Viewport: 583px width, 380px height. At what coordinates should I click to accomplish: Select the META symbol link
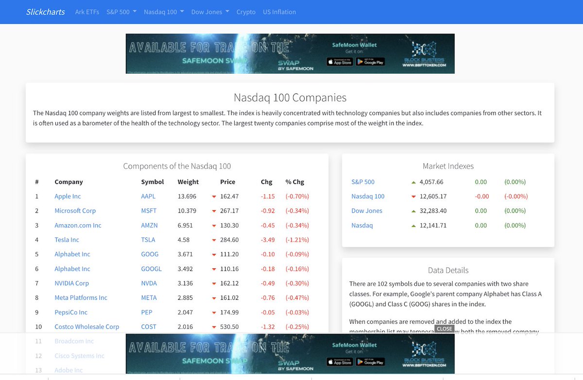click(149, 298)
